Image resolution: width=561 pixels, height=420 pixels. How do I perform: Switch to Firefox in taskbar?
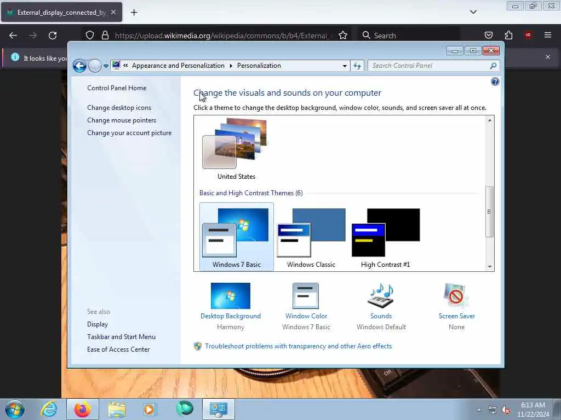click(x=83, y=409)
